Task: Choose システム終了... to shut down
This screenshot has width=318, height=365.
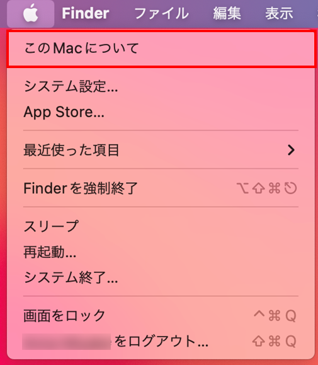Action: pos(161,278)
